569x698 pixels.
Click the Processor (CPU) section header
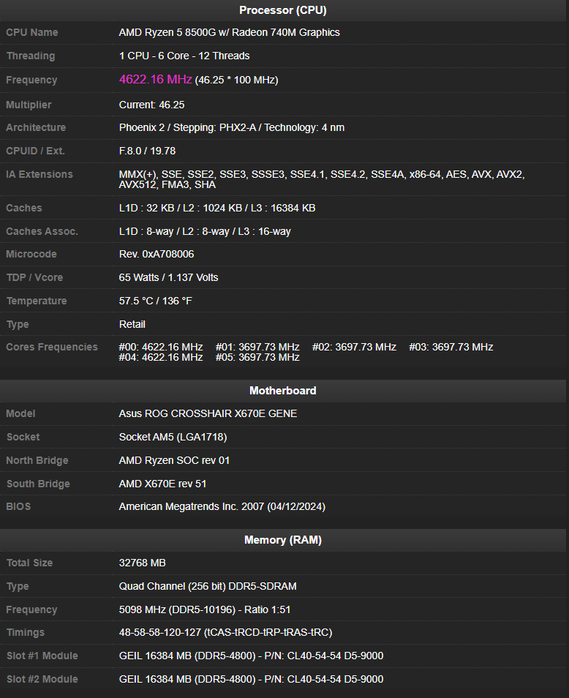pyautogui.click(x=283, y=10)
